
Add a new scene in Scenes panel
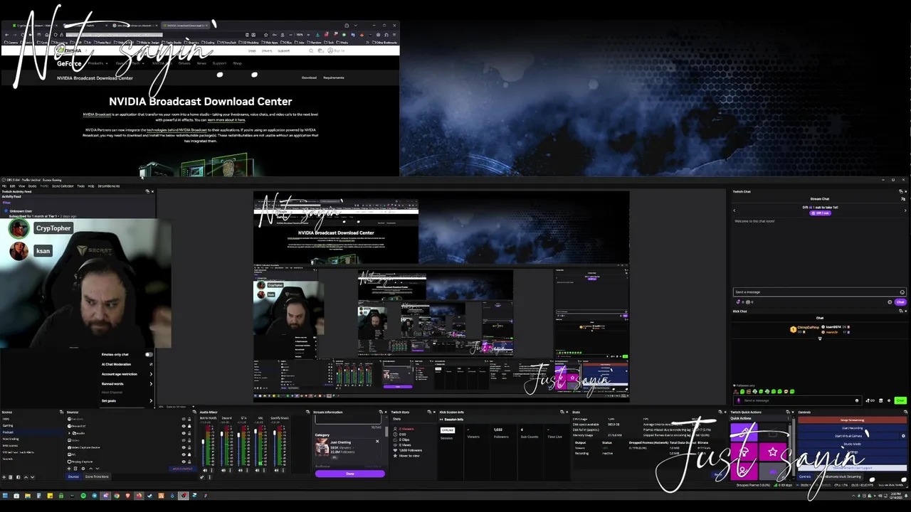pos(4,477)
